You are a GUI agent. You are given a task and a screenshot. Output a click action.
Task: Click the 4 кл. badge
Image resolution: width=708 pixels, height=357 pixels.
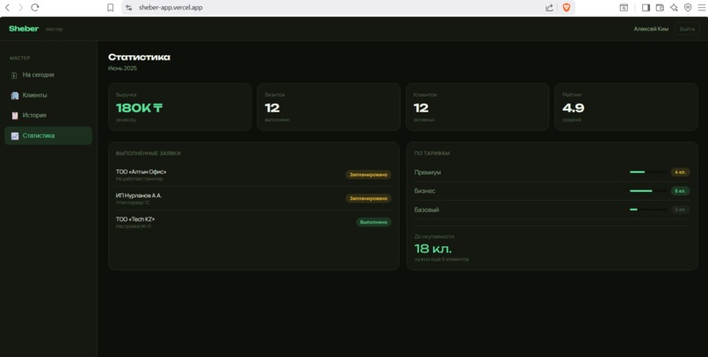[x=680, y=172]
